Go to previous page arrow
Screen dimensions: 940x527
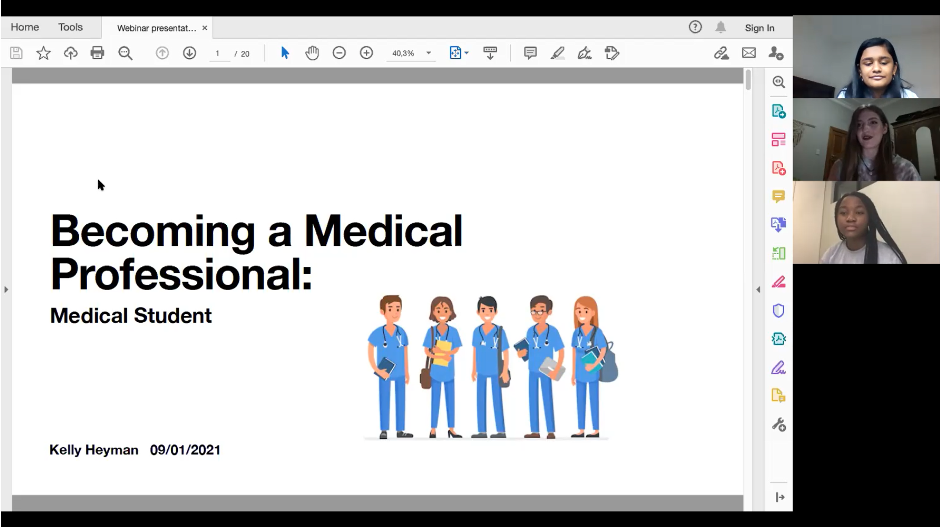162,53
